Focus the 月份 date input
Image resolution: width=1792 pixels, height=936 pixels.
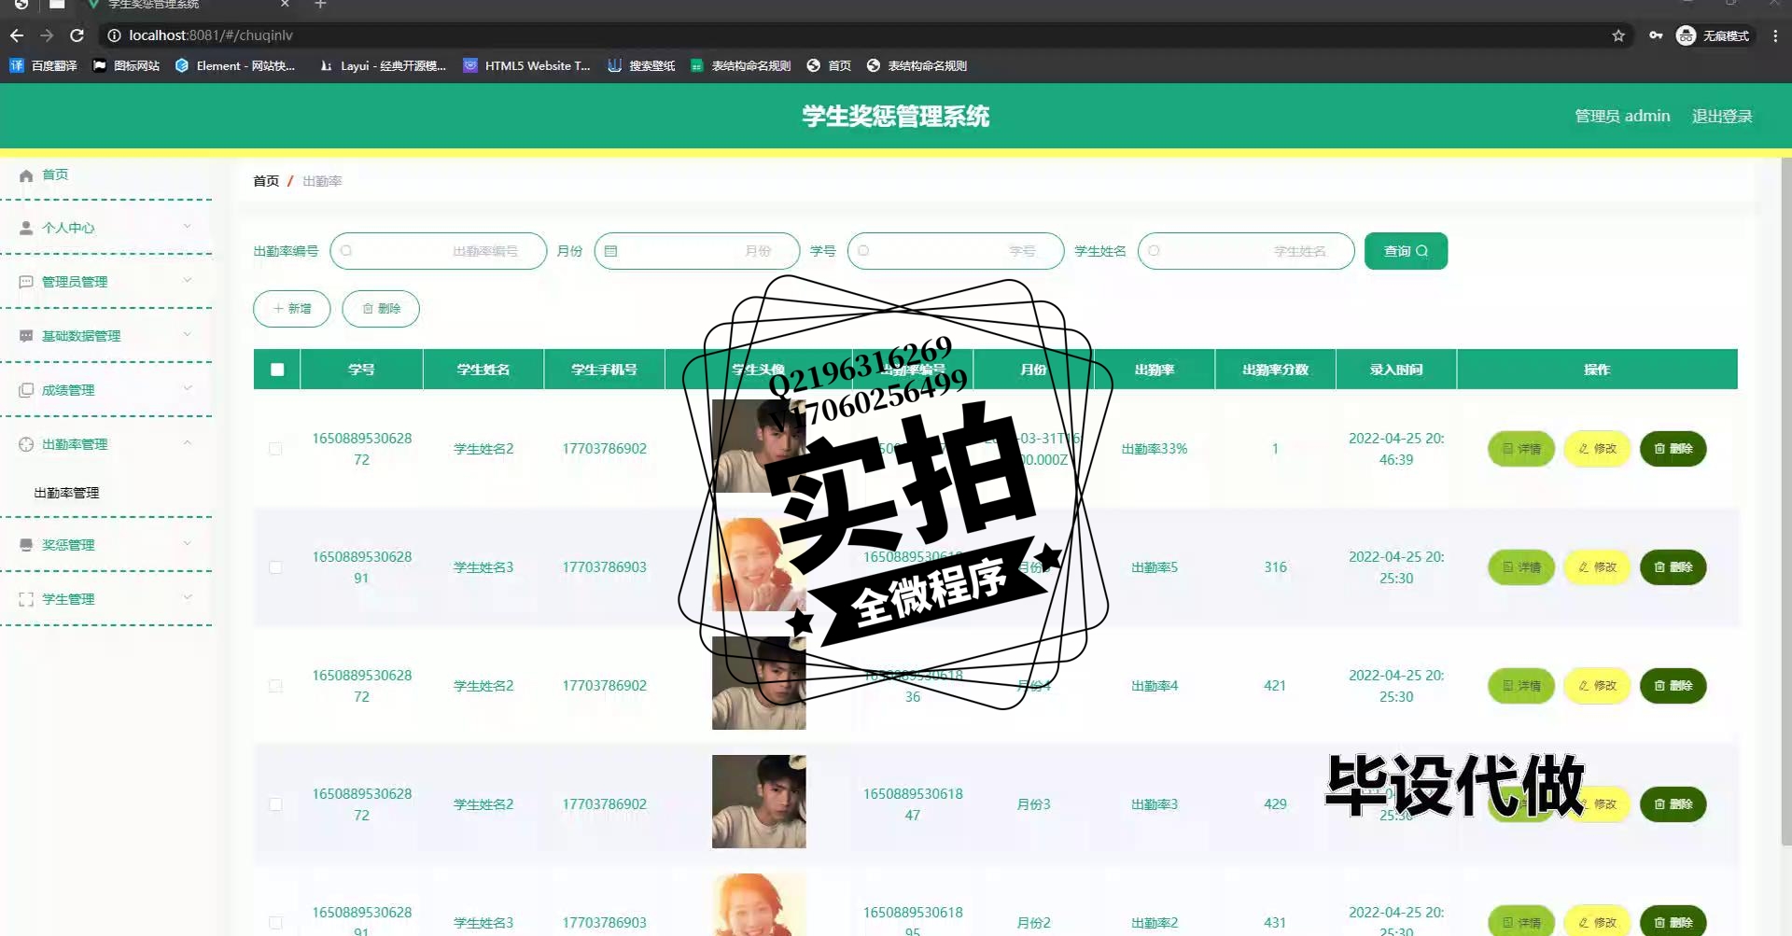tap(697, 251)
